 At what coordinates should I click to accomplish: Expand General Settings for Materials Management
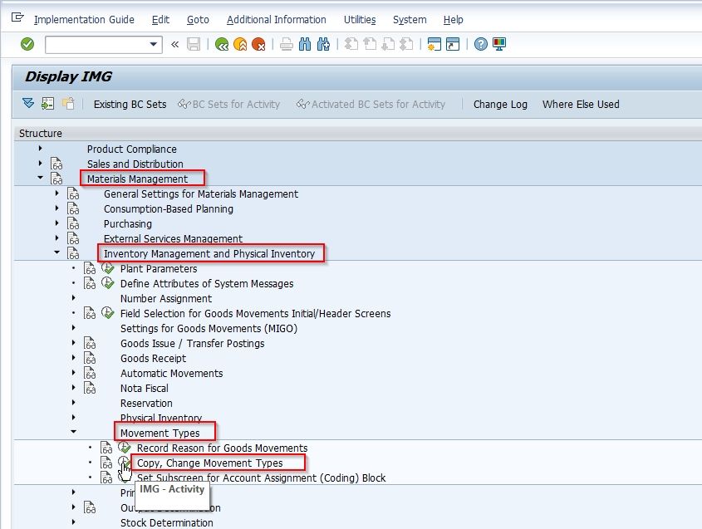click(x=56, y=193)
